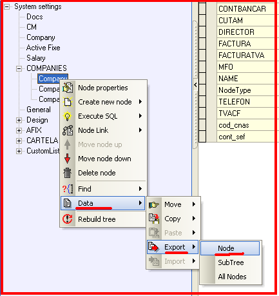Screen dimensions: 279x296
Task: Click the cod_cnas field row
Action: [x=245, y=125]
